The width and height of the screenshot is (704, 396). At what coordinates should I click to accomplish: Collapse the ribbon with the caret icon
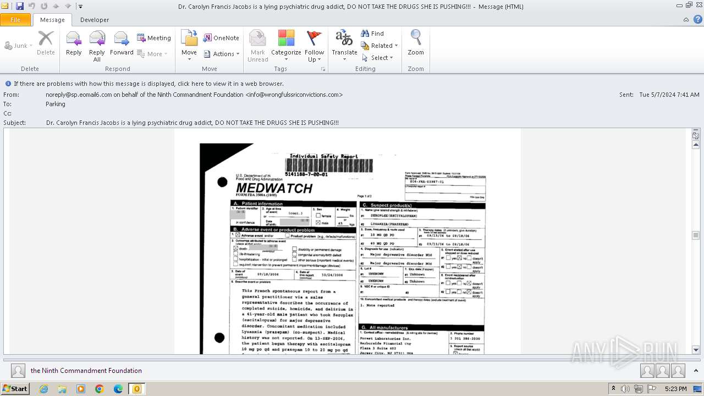[686, 20]
